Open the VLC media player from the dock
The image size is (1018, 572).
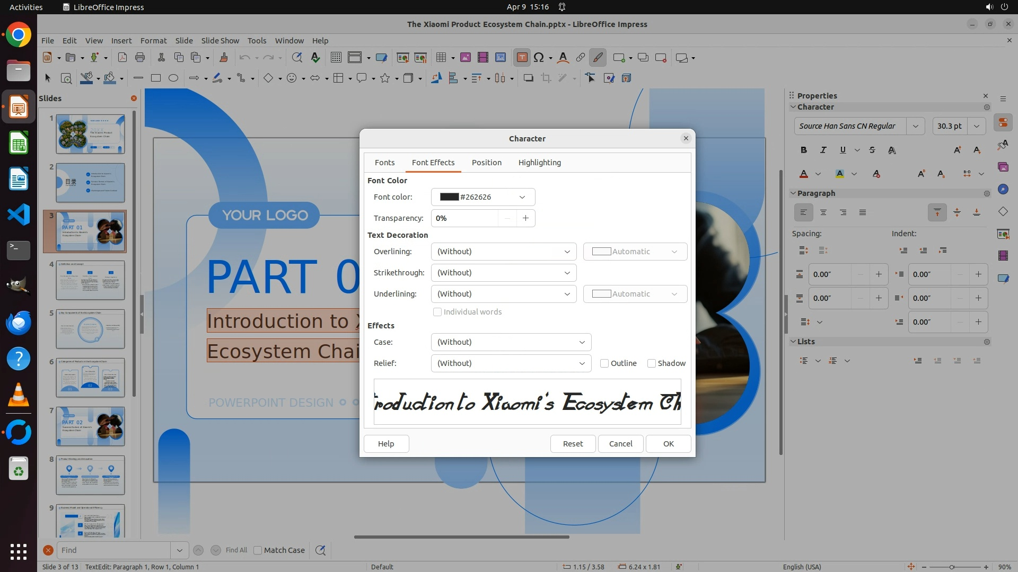(x=19, y=396)
